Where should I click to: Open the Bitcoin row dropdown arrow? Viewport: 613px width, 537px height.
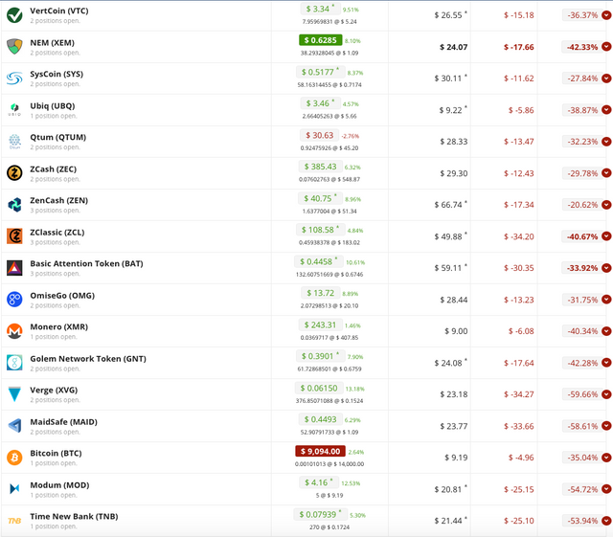(606, 458)
